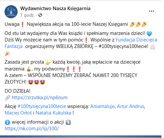Click the Nasza Księgarnia profile avatar
Screen dimensions: 164x138
click(11, 12)
